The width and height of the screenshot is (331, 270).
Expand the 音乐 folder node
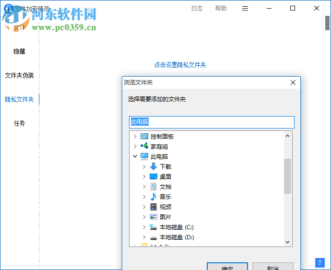(144, 197)
